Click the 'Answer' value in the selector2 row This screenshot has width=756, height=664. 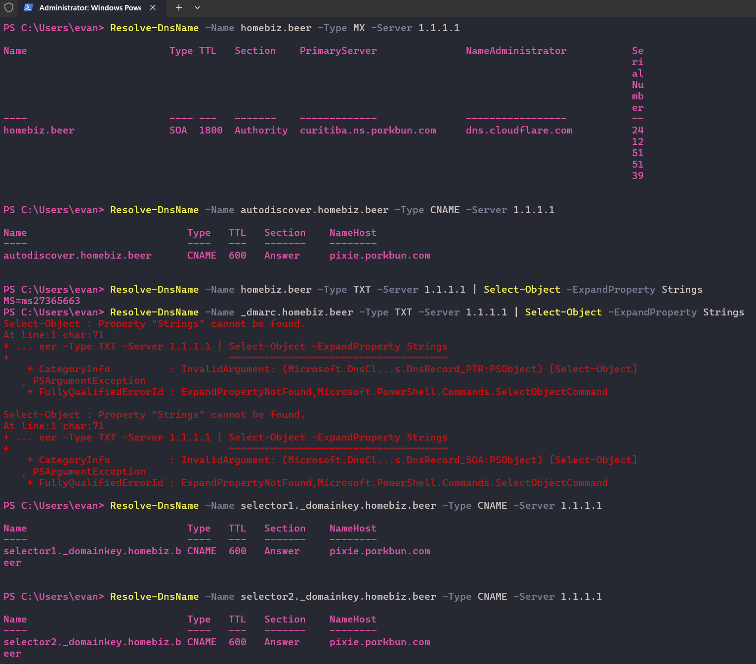[x=282, y=642]
